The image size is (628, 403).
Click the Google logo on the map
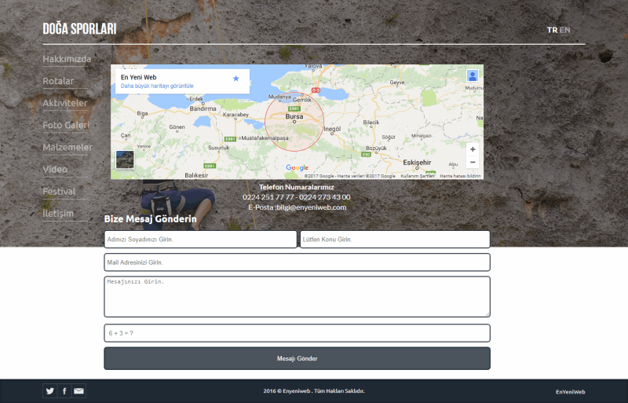tap(298, 167)
